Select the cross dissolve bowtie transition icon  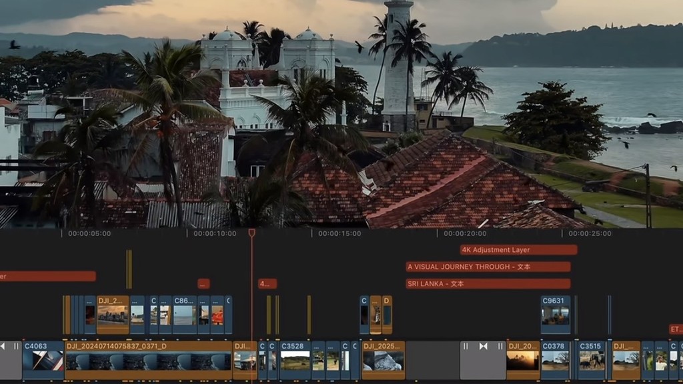(483, 346)
